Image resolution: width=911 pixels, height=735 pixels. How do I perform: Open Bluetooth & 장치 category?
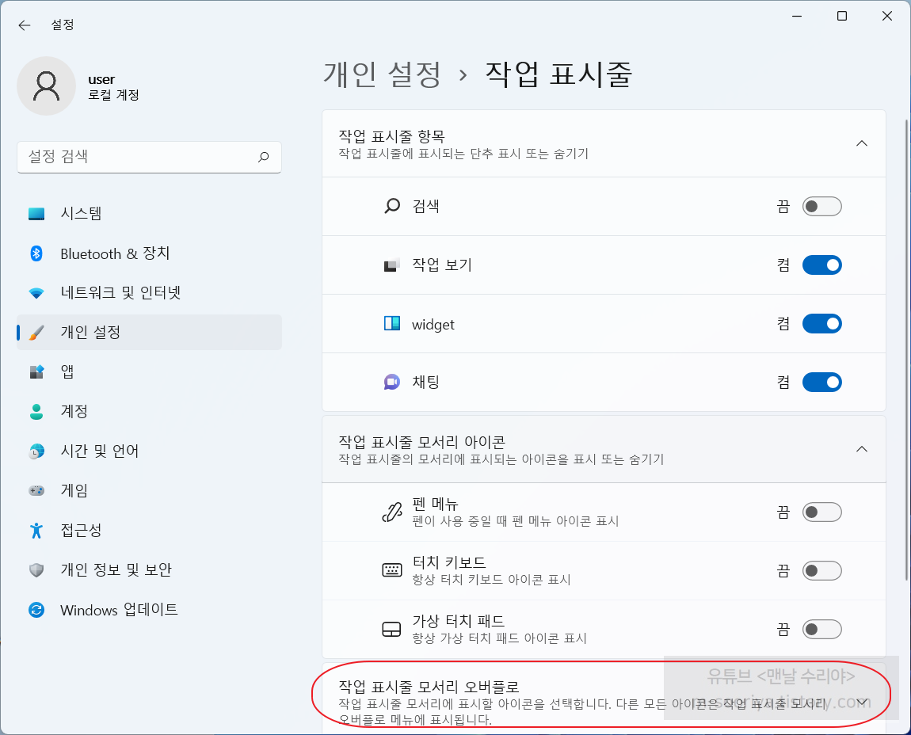tap(149, 253)
